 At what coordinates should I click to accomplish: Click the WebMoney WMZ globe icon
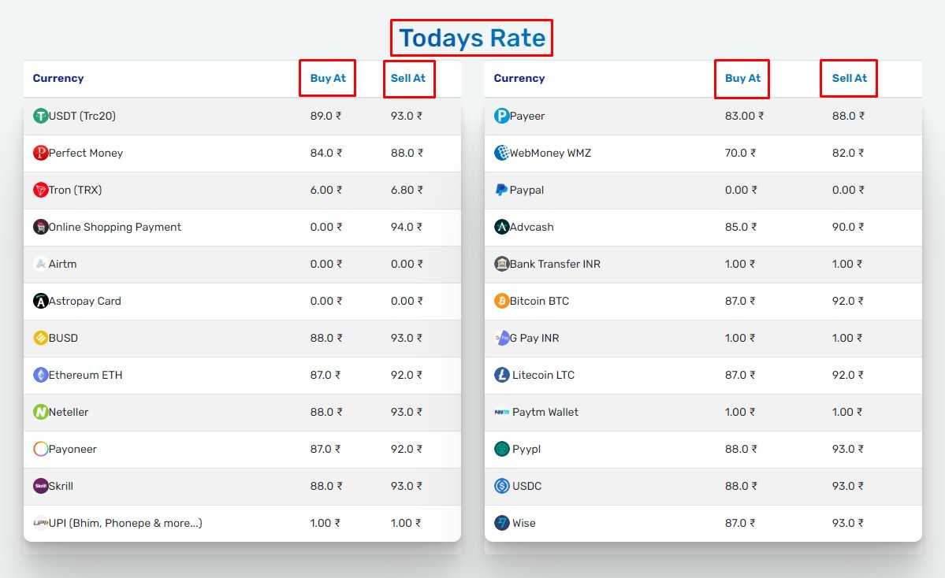[501, 153]
